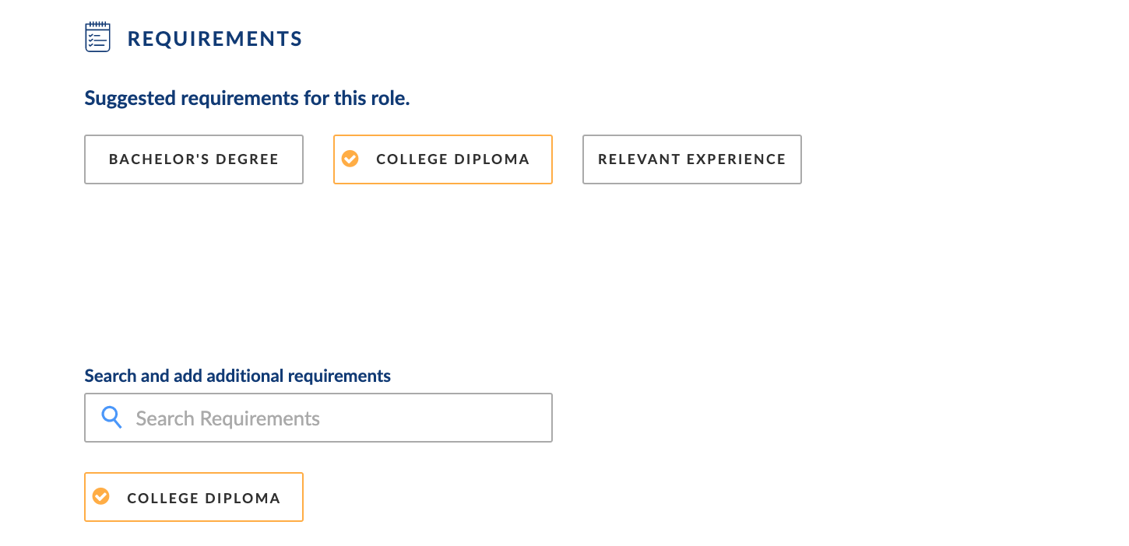Viewport: 1129px width, 546px height.
Task: Click the "Suggested requirements for this role" text
Action: [247, 99]
